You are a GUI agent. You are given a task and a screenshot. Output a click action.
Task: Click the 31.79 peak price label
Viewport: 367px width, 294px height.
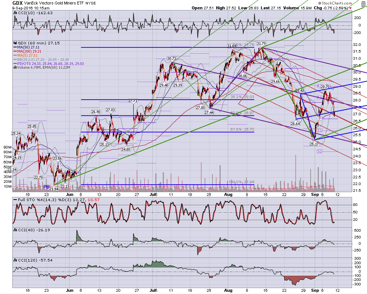(x=261, y=44)
